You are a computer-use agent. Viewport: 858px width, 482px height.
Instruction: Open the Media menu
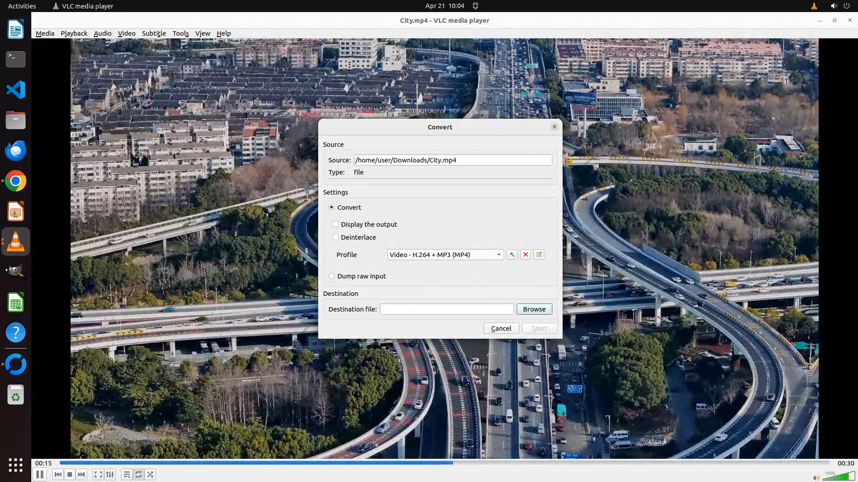pos(45,33)
